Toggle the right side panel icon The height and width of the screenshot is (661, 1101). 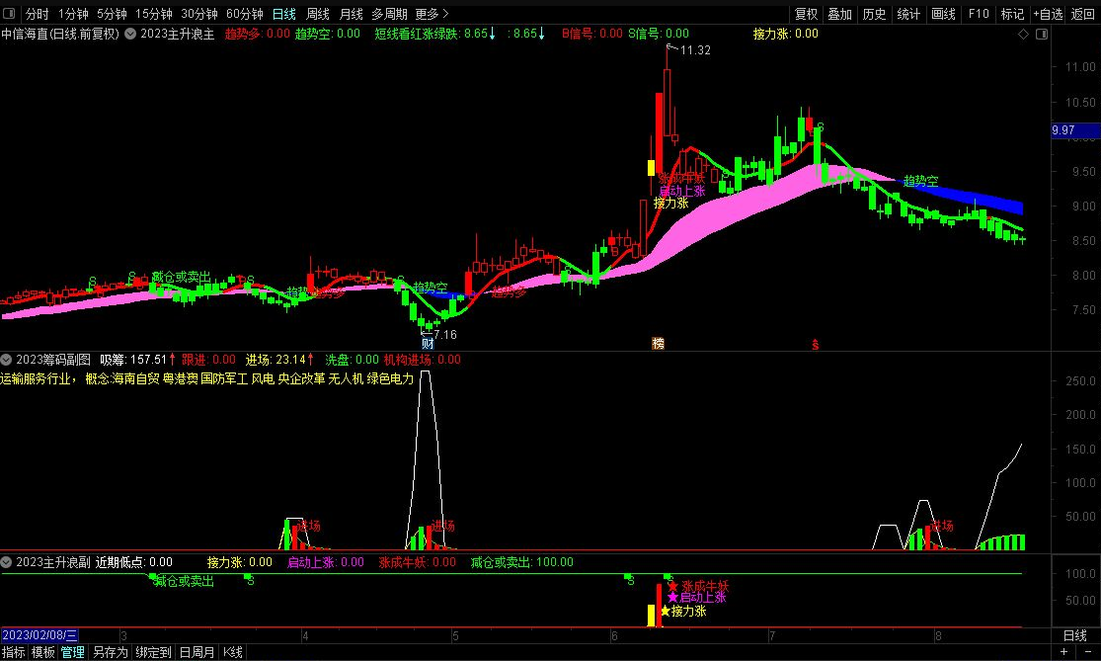click(1039, 35)
